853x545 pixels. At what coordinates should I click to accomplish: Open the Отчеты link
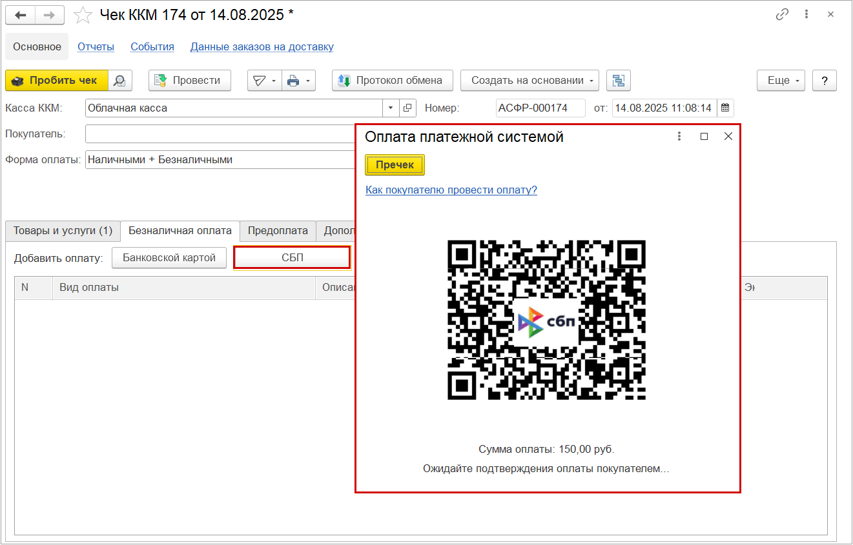[96, 46]
